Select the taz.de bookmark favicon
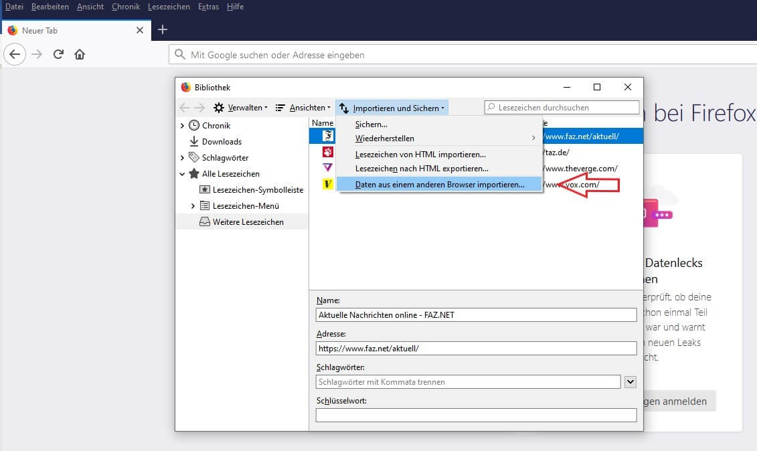The image size is (757, 451). (328, 152)
